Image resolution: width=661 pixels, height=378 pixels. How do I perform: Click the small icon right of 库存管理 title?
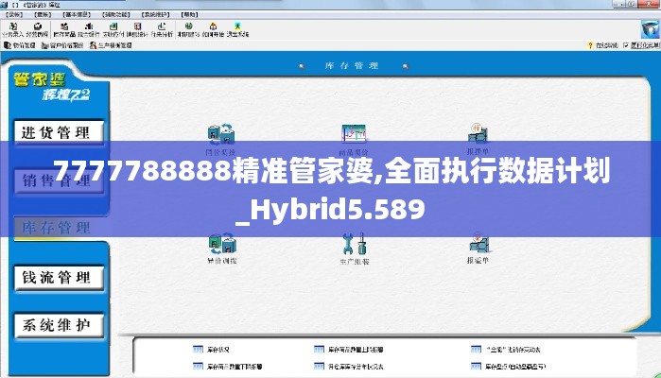pyautogui.click(x=406, y=66)
